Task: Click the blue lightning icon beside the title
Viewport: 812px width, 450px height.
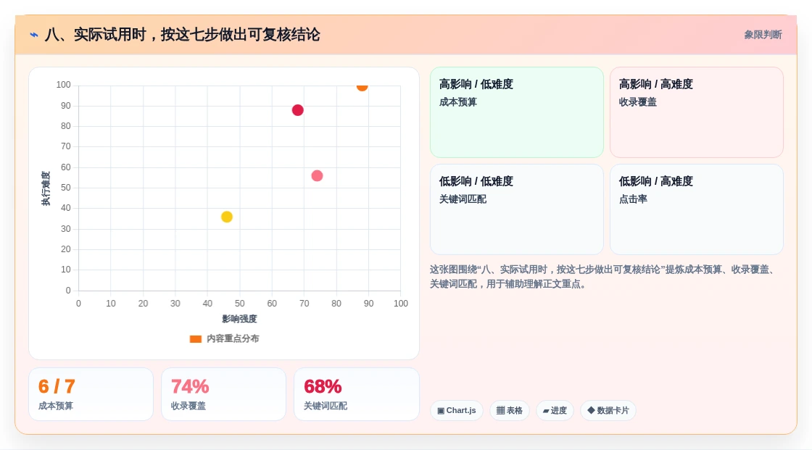Action: click(x=34, y=35)
